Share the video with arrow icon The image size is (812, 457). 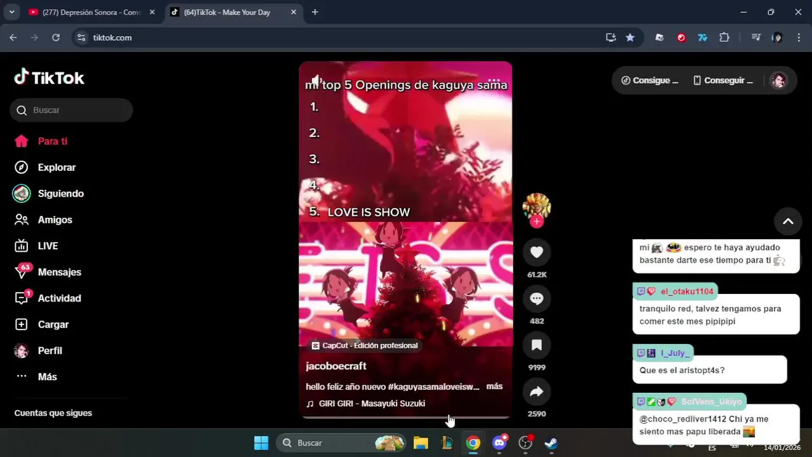536,392
